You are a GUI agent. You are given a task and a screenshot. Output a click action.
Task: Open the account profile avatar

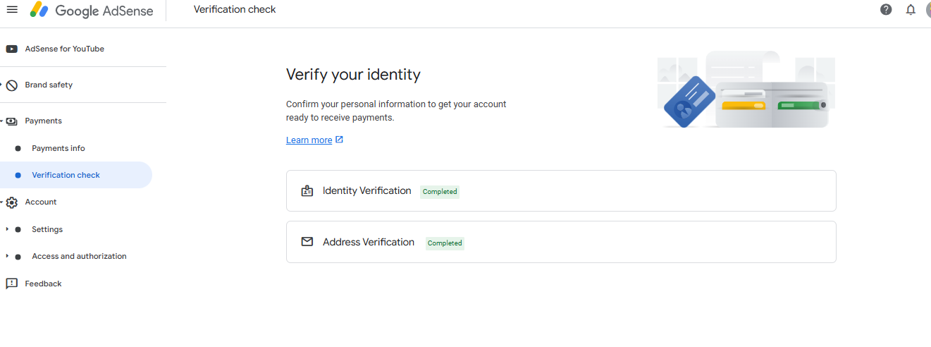click(928, 10)
